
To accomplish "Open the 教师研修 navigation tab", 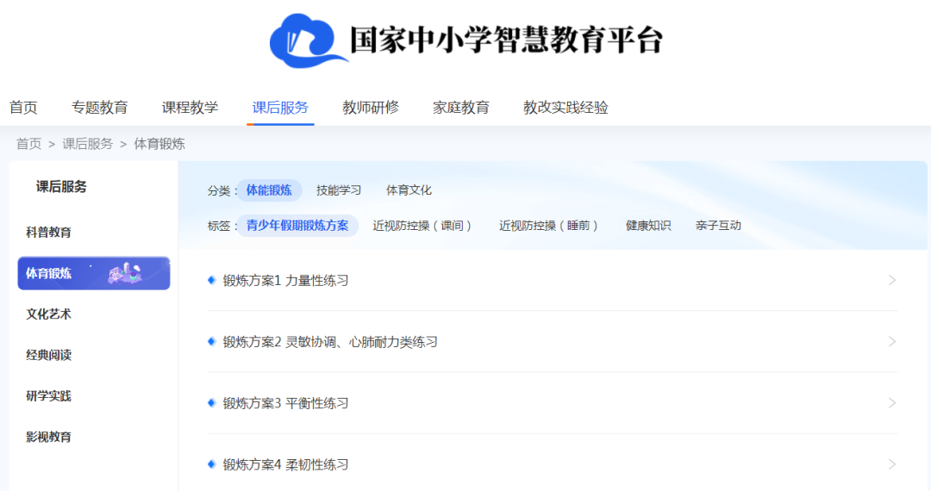I will coord(371,108).
